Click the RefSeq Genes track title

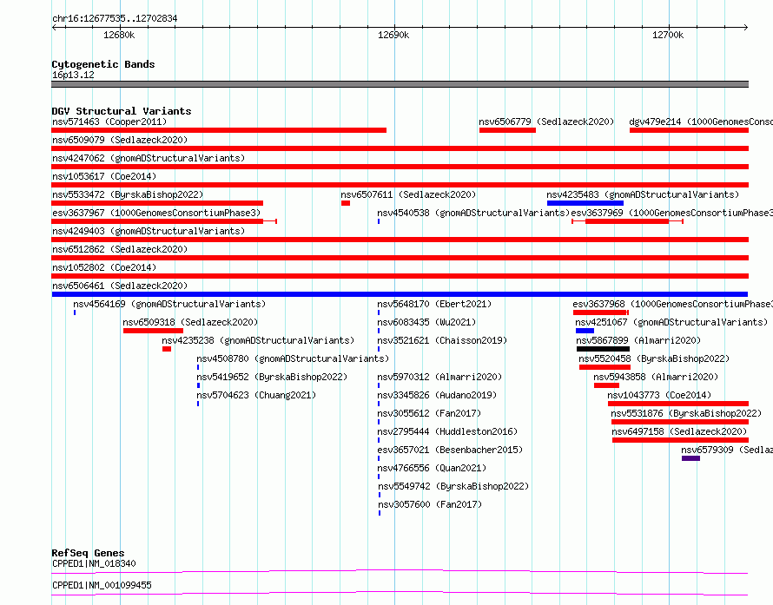[88, 553]
